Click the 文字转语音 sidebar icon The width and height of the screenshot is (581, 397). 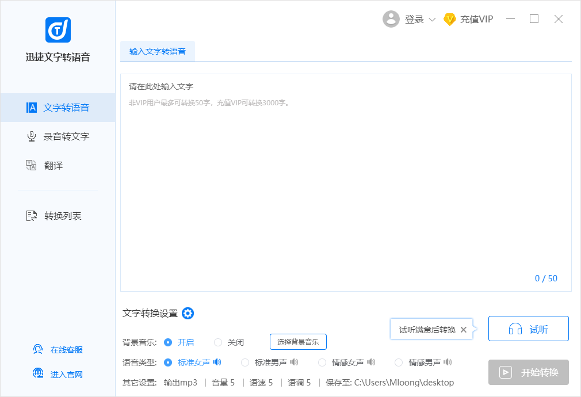click(x=32, y=108)
